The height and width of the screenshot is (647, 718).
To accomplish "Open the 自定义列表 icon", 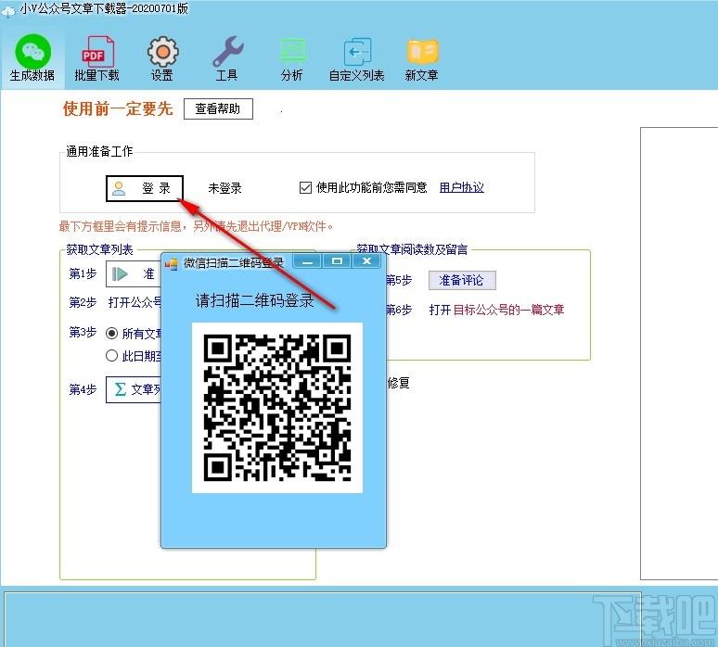I will point(357,58).
